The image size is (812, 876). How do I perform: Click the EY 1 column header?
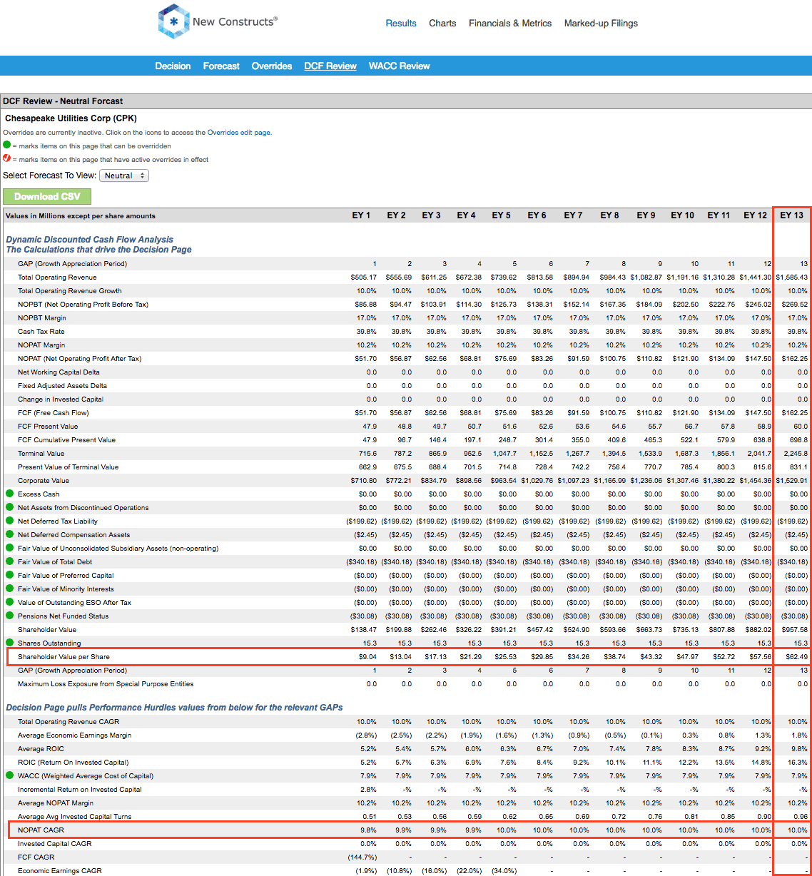(361, 215)
